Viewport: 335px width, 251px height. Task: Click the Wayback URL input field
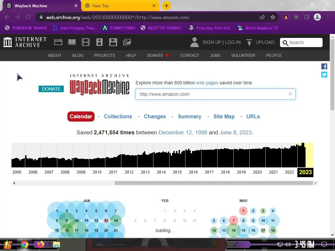pyautogui.click(x=215, y=94)
